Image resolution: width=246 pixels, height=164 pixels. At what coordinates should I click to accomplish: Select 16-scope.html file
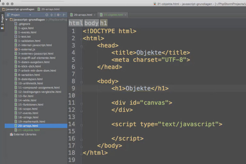pyautogui.click(x=28, y=109)
